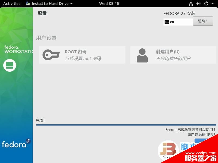This screenshot has height=163, width=218.
Task: Click the laptop icon in Fedora sidebar
Action: (x=10, y=65)
